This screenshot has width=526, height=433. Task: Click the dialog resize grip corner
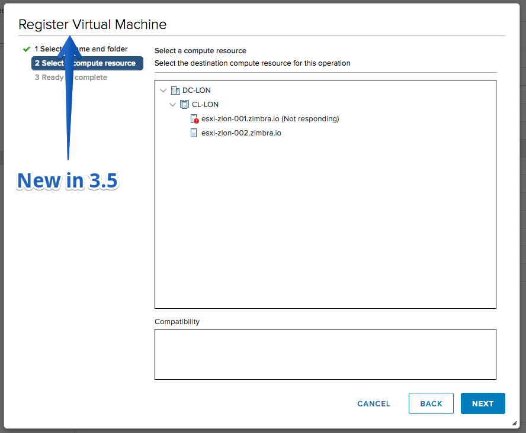tap(514, 424)
